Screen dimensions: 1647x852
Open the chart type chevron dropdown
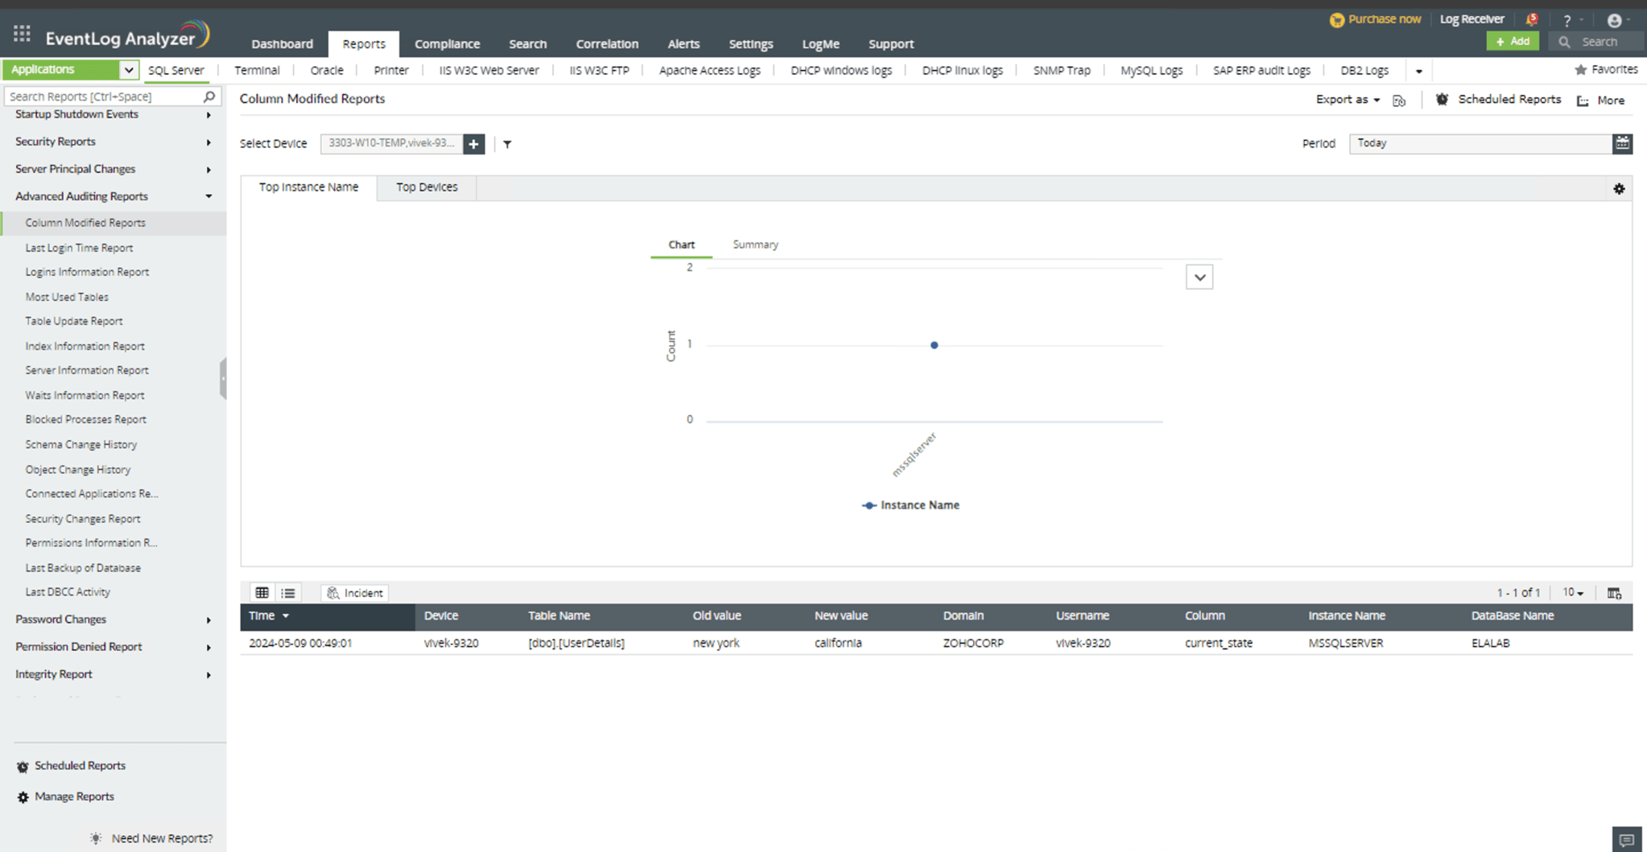pyautogui.click(x=1199, y=278)
